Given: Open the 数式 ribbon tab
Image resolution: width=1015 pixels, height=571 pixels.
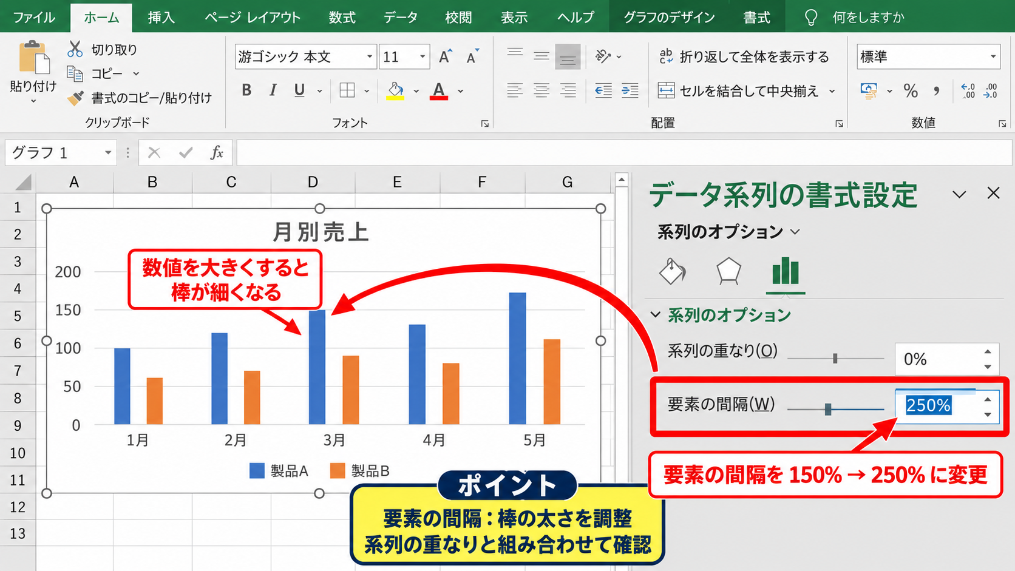Looking at the screenshot, I should (x=342, y=17).
